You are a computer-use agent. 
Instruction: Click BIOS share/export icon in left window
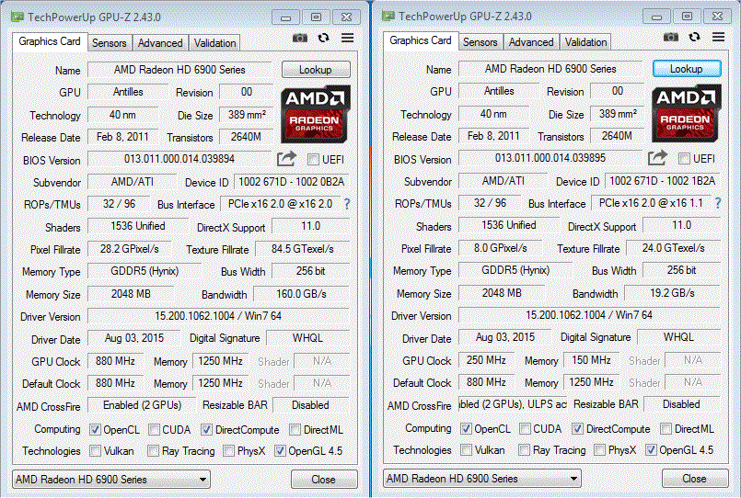(286, 159)
